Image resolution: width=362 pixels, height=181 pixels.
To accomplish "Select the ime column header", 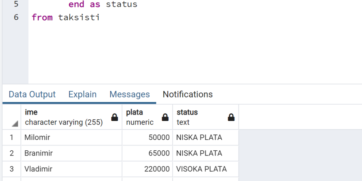I will click(71, 117).
